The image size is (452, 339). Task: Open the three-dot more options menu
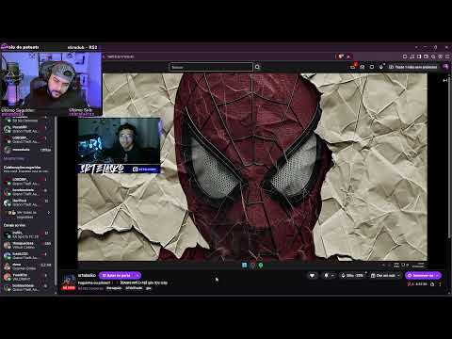click(x=440, y=284)
